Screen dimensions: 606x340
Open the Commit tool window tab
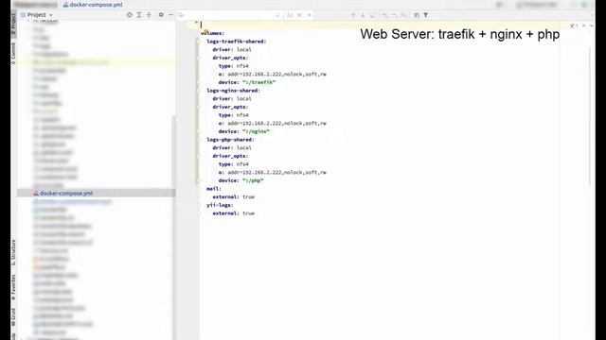pos(13,53)
